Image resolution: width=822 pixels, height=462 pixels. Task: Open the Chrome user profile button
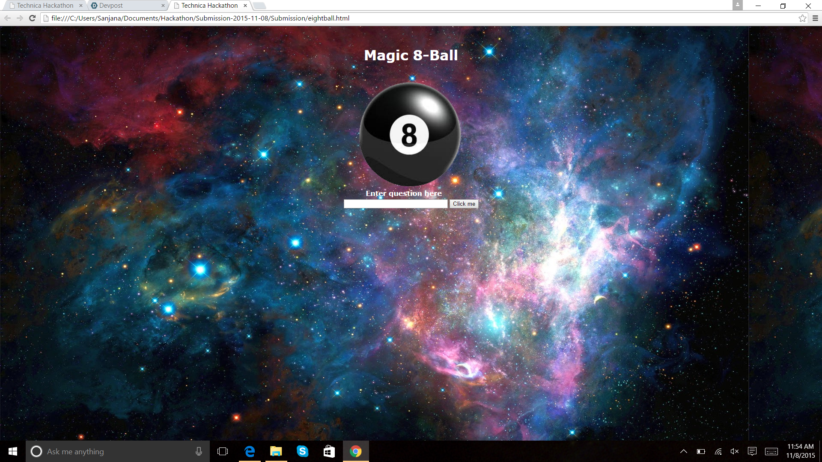[x=737, y=5]
